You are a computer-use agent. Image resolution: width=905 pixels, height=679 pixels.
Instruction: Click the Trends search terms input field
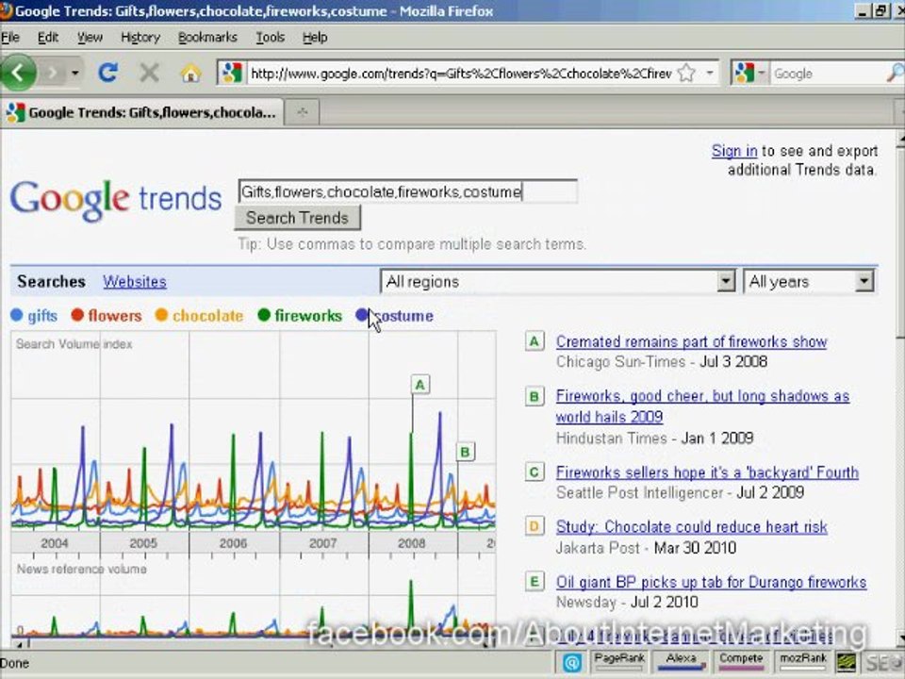(407, 191)
